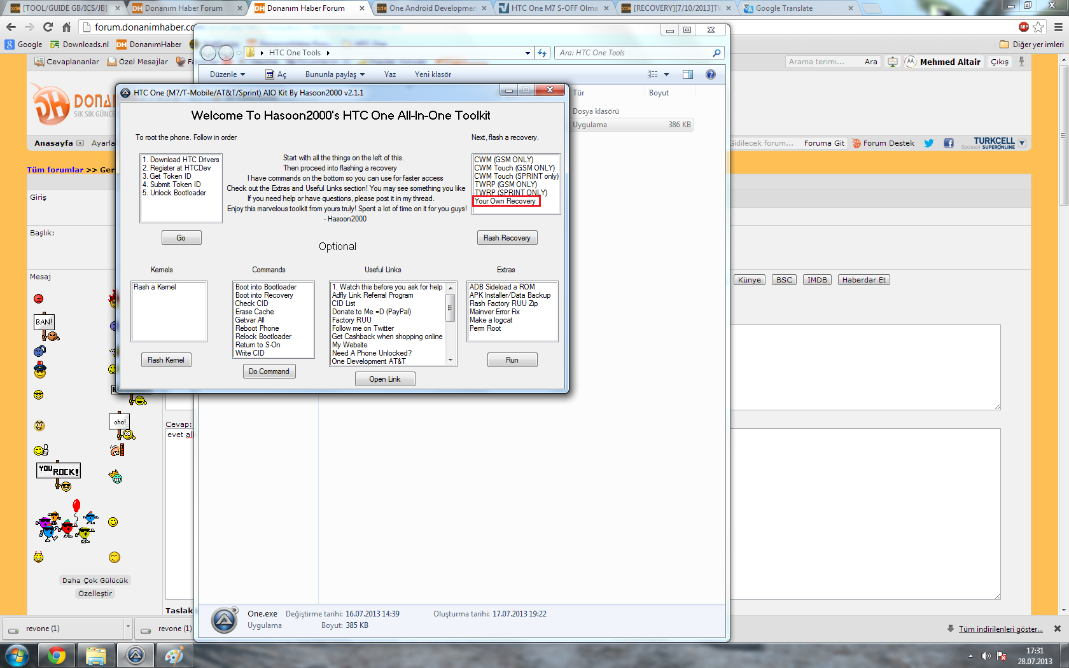Open Paint from the taskbar
Viewport: 1069px width, 668px height.
click(x=174, y=655)
